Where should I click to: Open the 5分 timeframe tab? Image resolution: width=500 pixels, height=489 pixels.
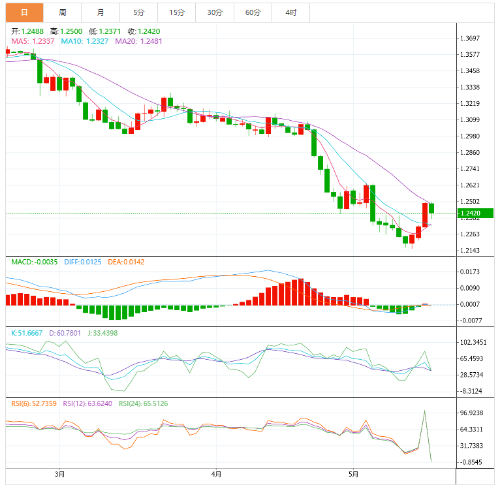pyautogui.click(x=139, y=12)
